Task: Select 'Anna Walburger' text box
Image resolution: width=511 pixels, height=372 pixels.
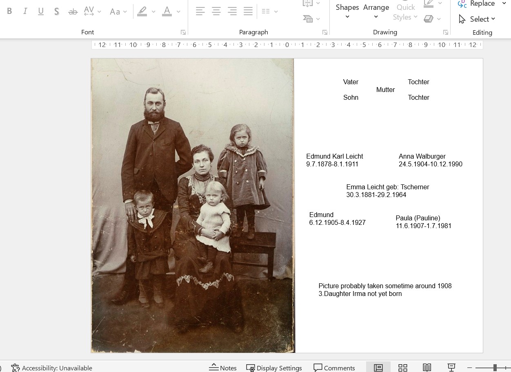Action: pos(431,160)
